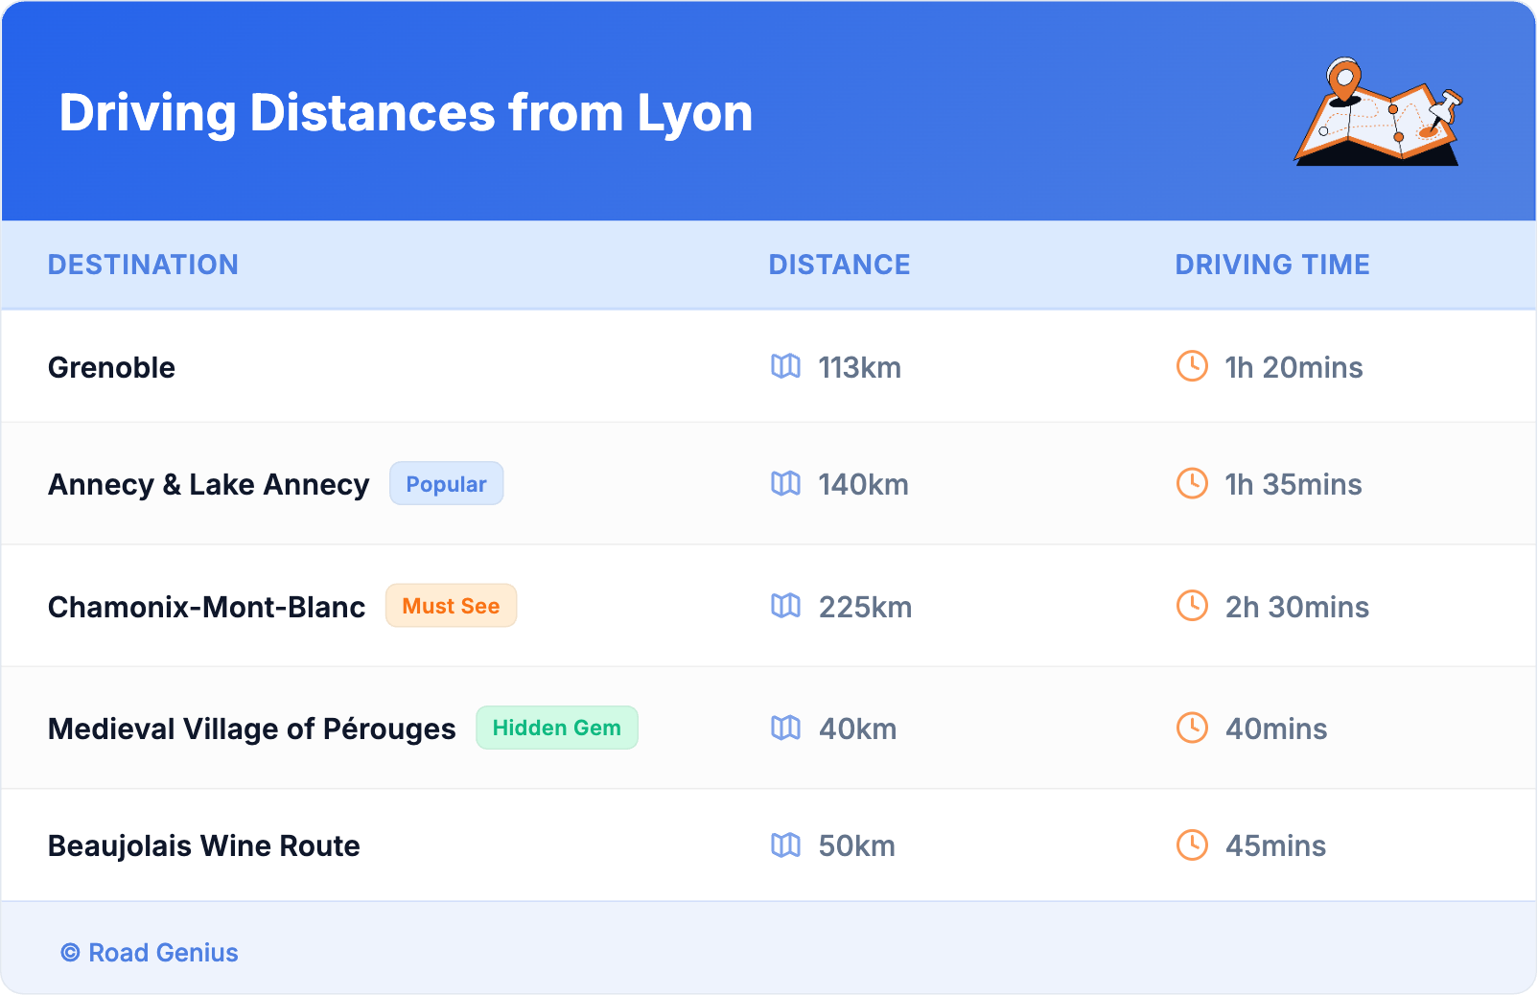The width and height of the screenshot is (1538, 995).
Task: Click the map icon next to 140km
Action: point(785,483)
